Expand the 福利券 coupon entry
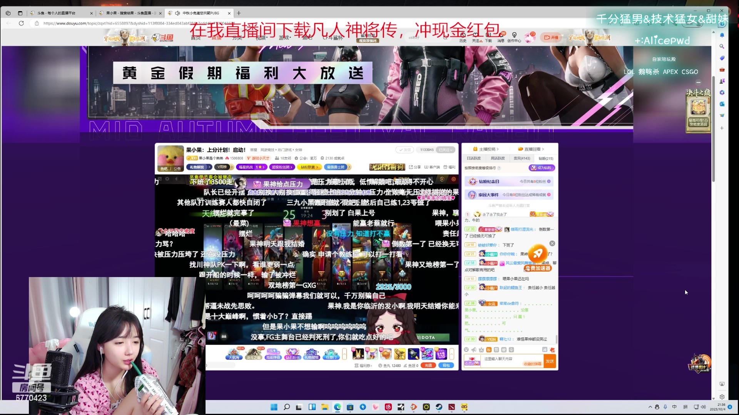739x415 pixels. click(x=365, y=365)
